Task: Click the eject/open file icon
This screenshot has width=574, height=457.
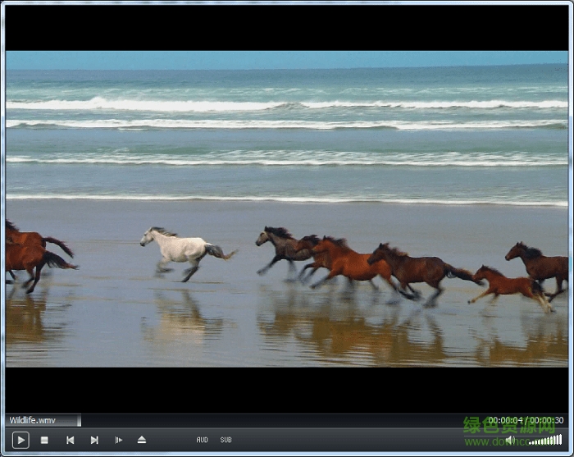Action: (142, 441)
